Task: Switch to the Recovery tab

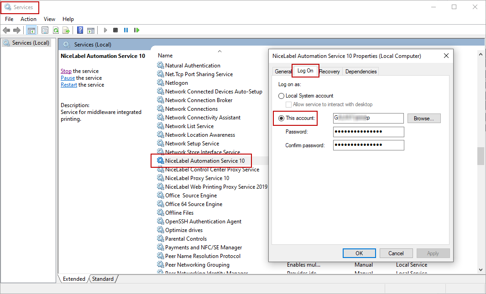Action: click(x=329, y=72)
